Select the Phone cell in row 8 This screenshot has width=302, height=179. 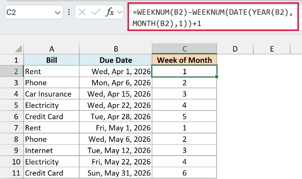pos(51,139)
